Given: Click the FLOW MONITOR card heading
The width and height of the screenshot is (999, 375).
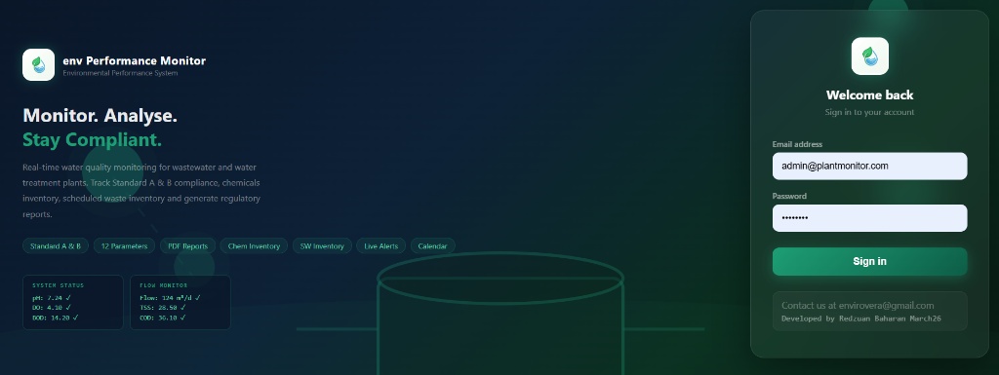Looking at the screenshot, I should 164,286.
